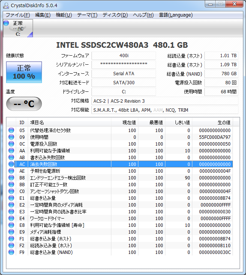
Task: Open the 言語(Language) menu
Action: click(x=176, y=15)
